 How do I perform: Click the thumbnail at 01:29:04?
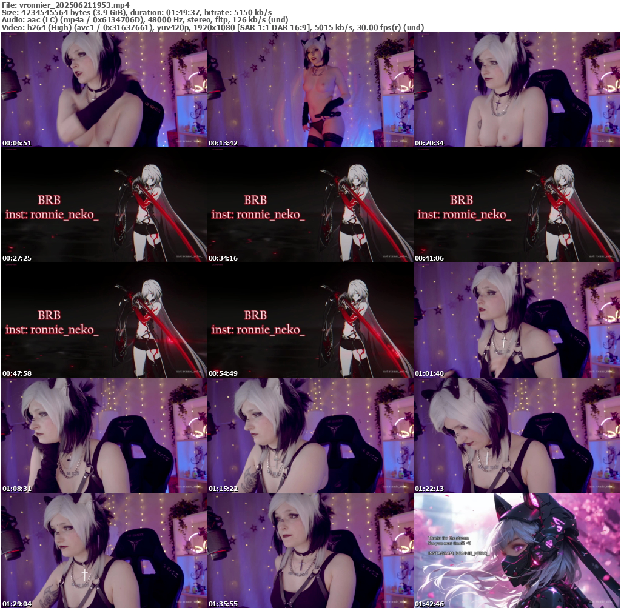tap(104, 550)
